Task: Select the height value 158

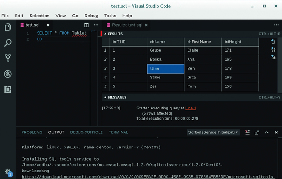Action: (240, 86)
